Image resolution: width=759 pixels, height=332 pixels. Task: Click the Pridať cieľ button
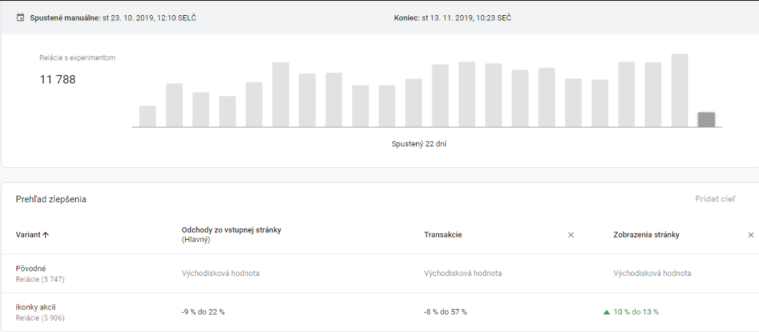[x=715, y=199]
